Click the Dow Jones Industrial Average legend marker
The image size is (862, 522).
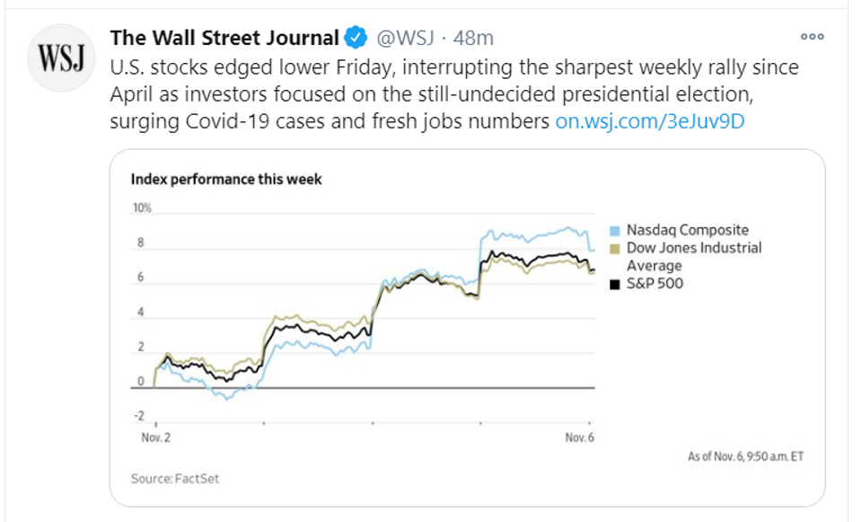613,248
